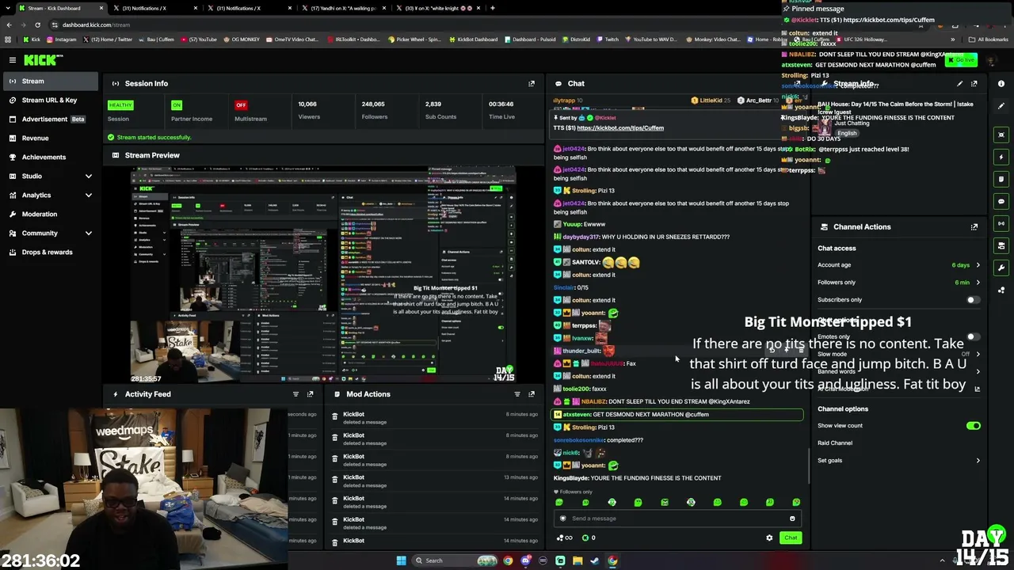Toggle Subscribers only chat mode
This screenshot has height=570, width=1014.
point(973,300)
